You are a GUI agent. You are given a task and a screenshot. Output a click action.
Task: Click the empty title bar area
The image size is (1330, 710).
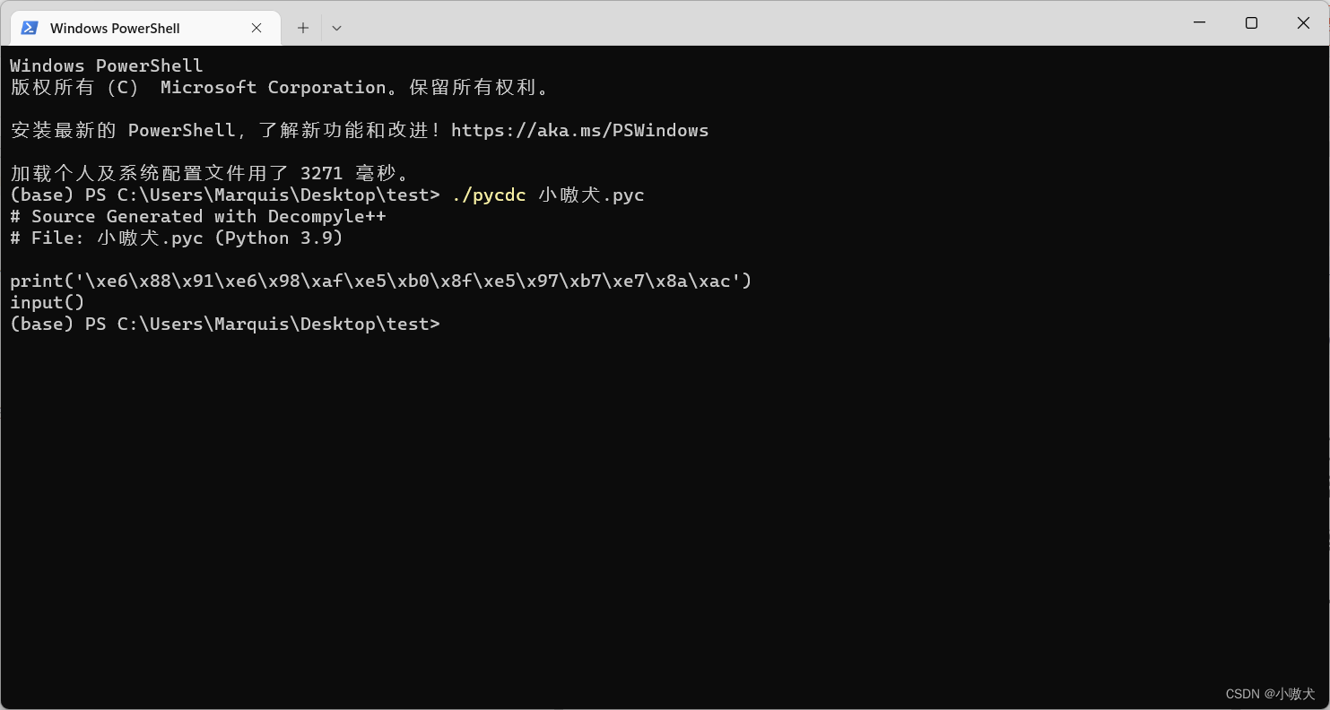click(762, 23)
